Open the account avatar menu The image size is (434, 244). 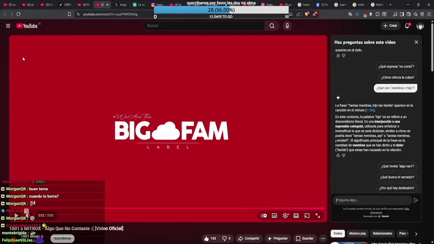click(x=420, y=26)
